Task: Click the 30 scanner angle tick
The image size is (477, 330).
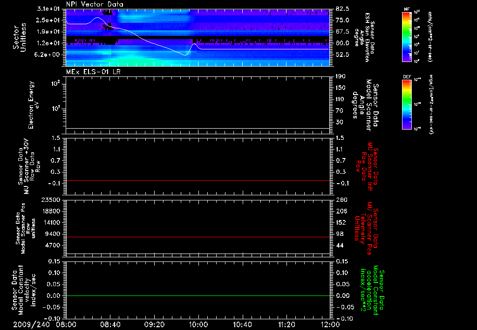Action: click(341, 122)
